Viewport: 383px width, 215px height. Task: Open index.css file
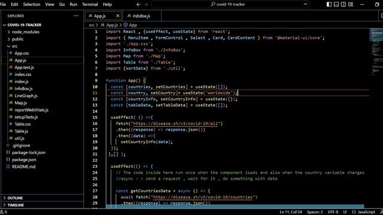click(23, 74)
